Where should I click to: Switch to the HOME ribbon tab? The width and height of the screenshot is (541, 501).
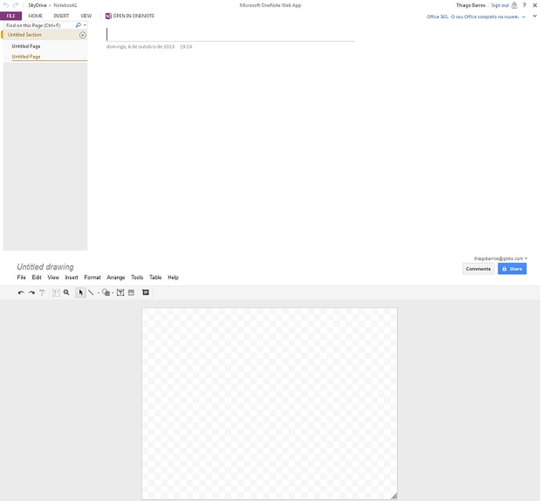coord(35,16)
